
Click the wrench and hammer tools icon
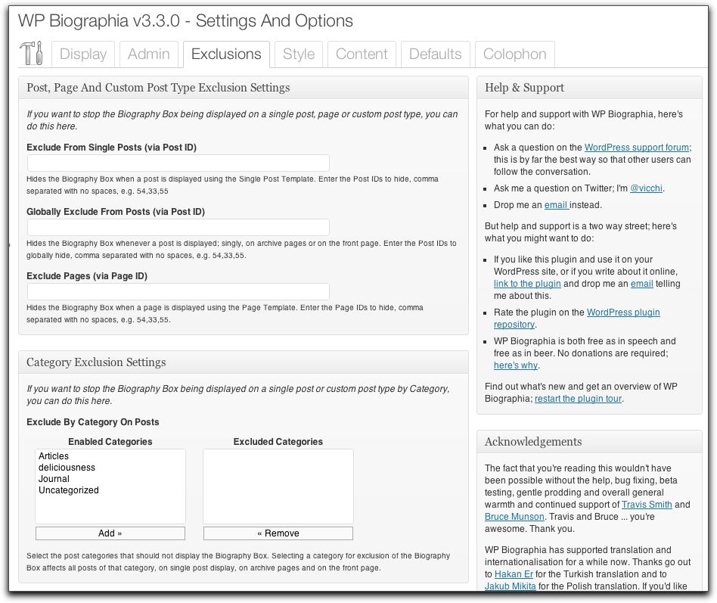coord(32,54)
